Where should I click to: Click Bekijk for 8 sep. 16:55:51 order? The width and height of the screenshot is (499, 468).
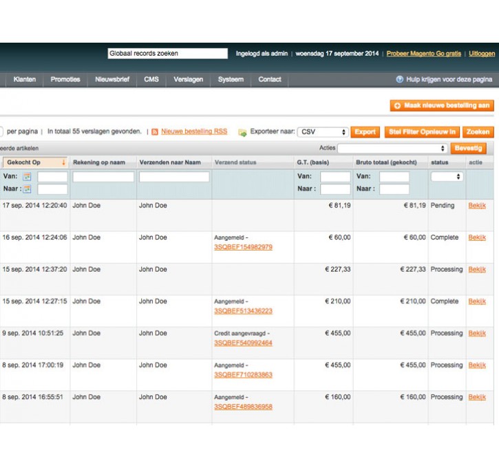(477, 397)
